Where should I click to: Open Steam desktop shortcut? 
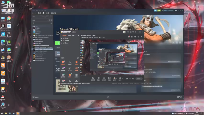pos(3,50)
